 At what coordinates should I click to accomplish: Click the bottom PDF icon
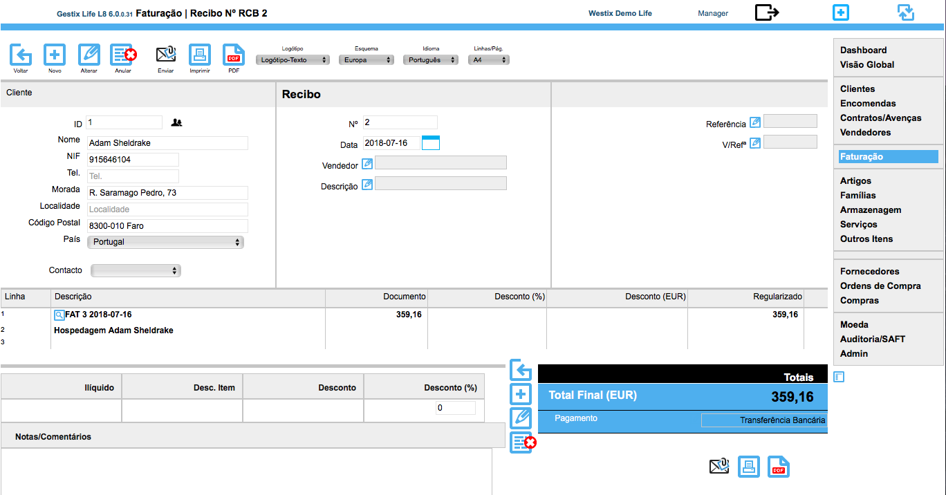779,467
